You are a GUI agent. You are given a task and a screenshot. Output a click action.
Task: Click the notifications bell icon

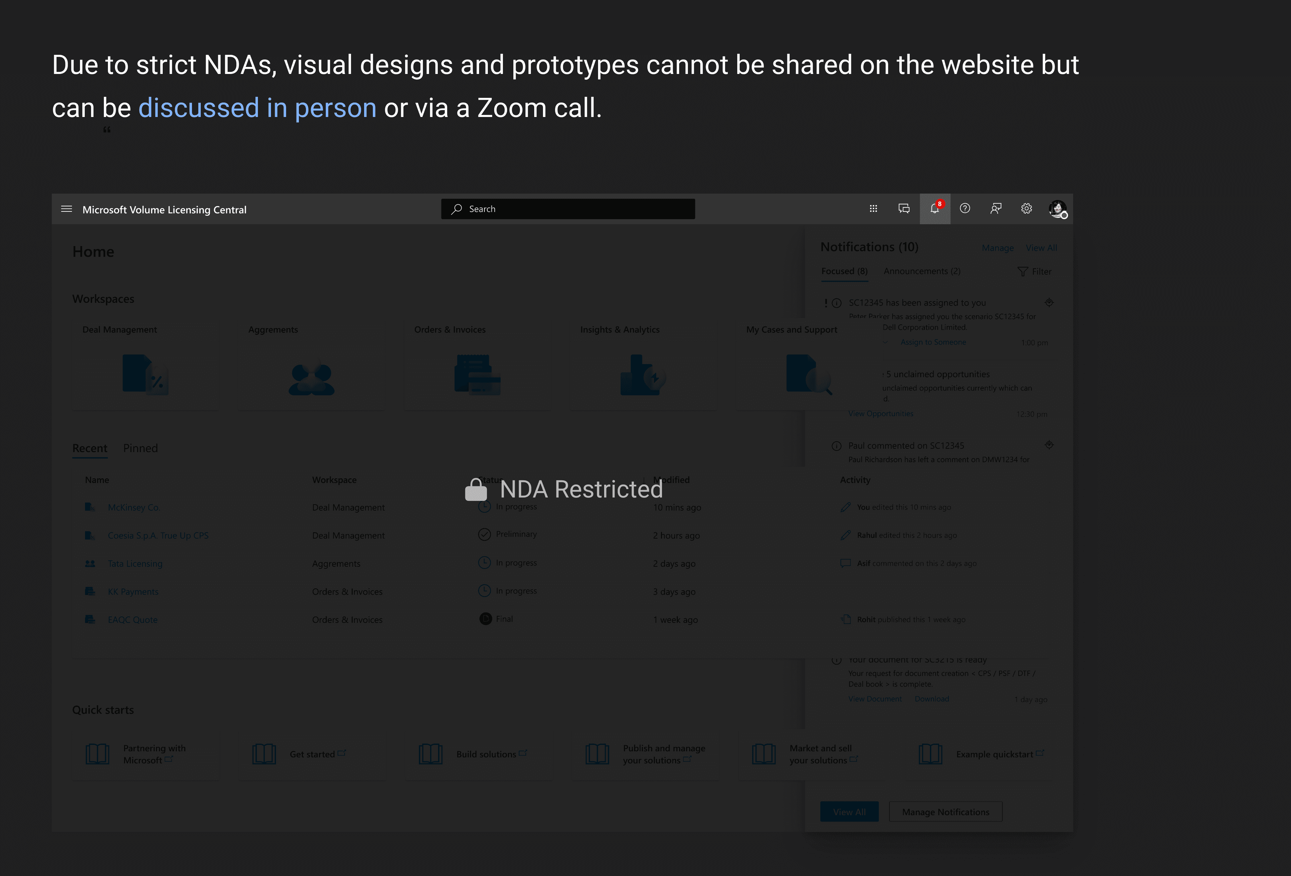(x=935, y=209)
